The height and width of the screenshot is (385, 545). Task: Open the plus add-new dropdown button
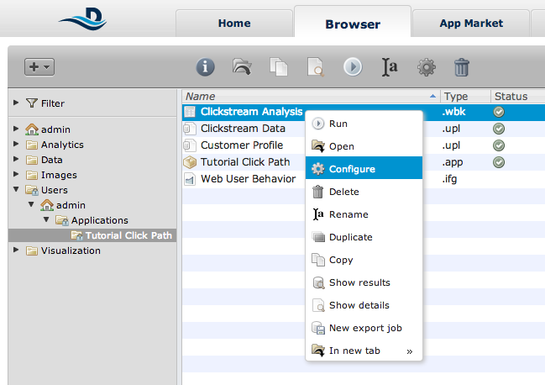pyautogui.click(x=39, y=66)
